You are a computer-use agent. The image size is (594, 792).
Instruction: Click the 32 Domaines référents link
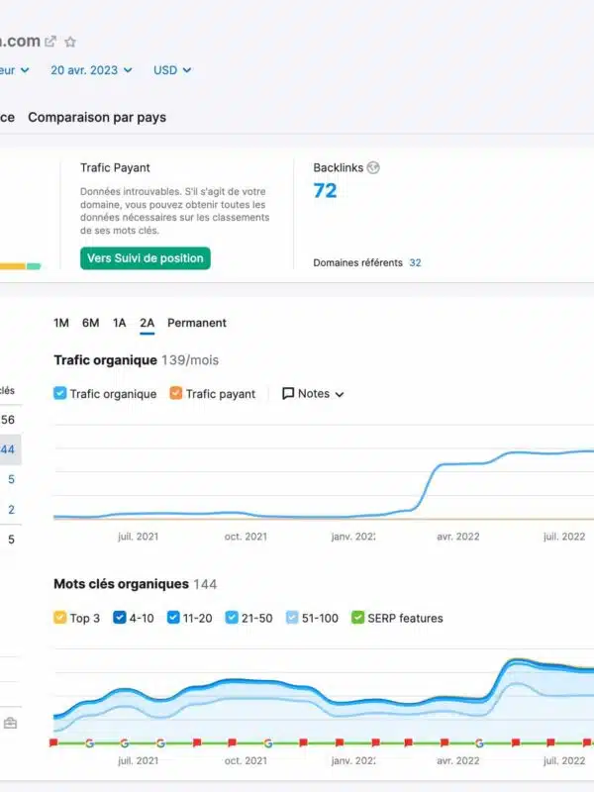coord(415,263)
